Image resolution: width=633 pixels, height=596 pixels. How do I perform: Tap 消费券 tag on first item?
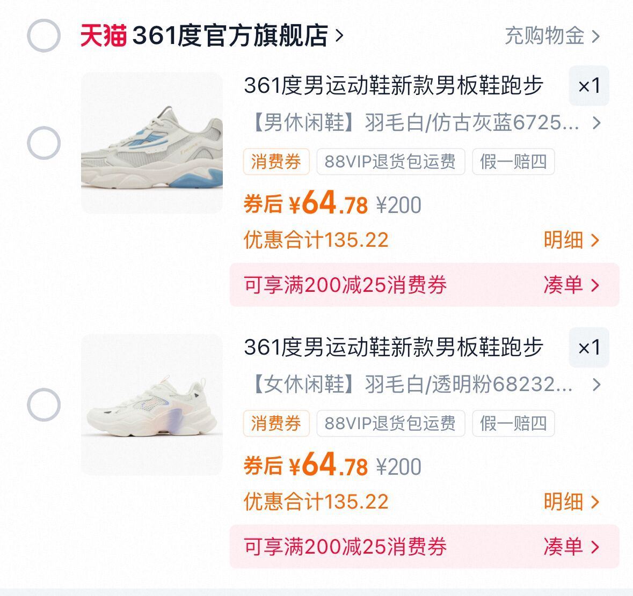click(x=276, y=161)
